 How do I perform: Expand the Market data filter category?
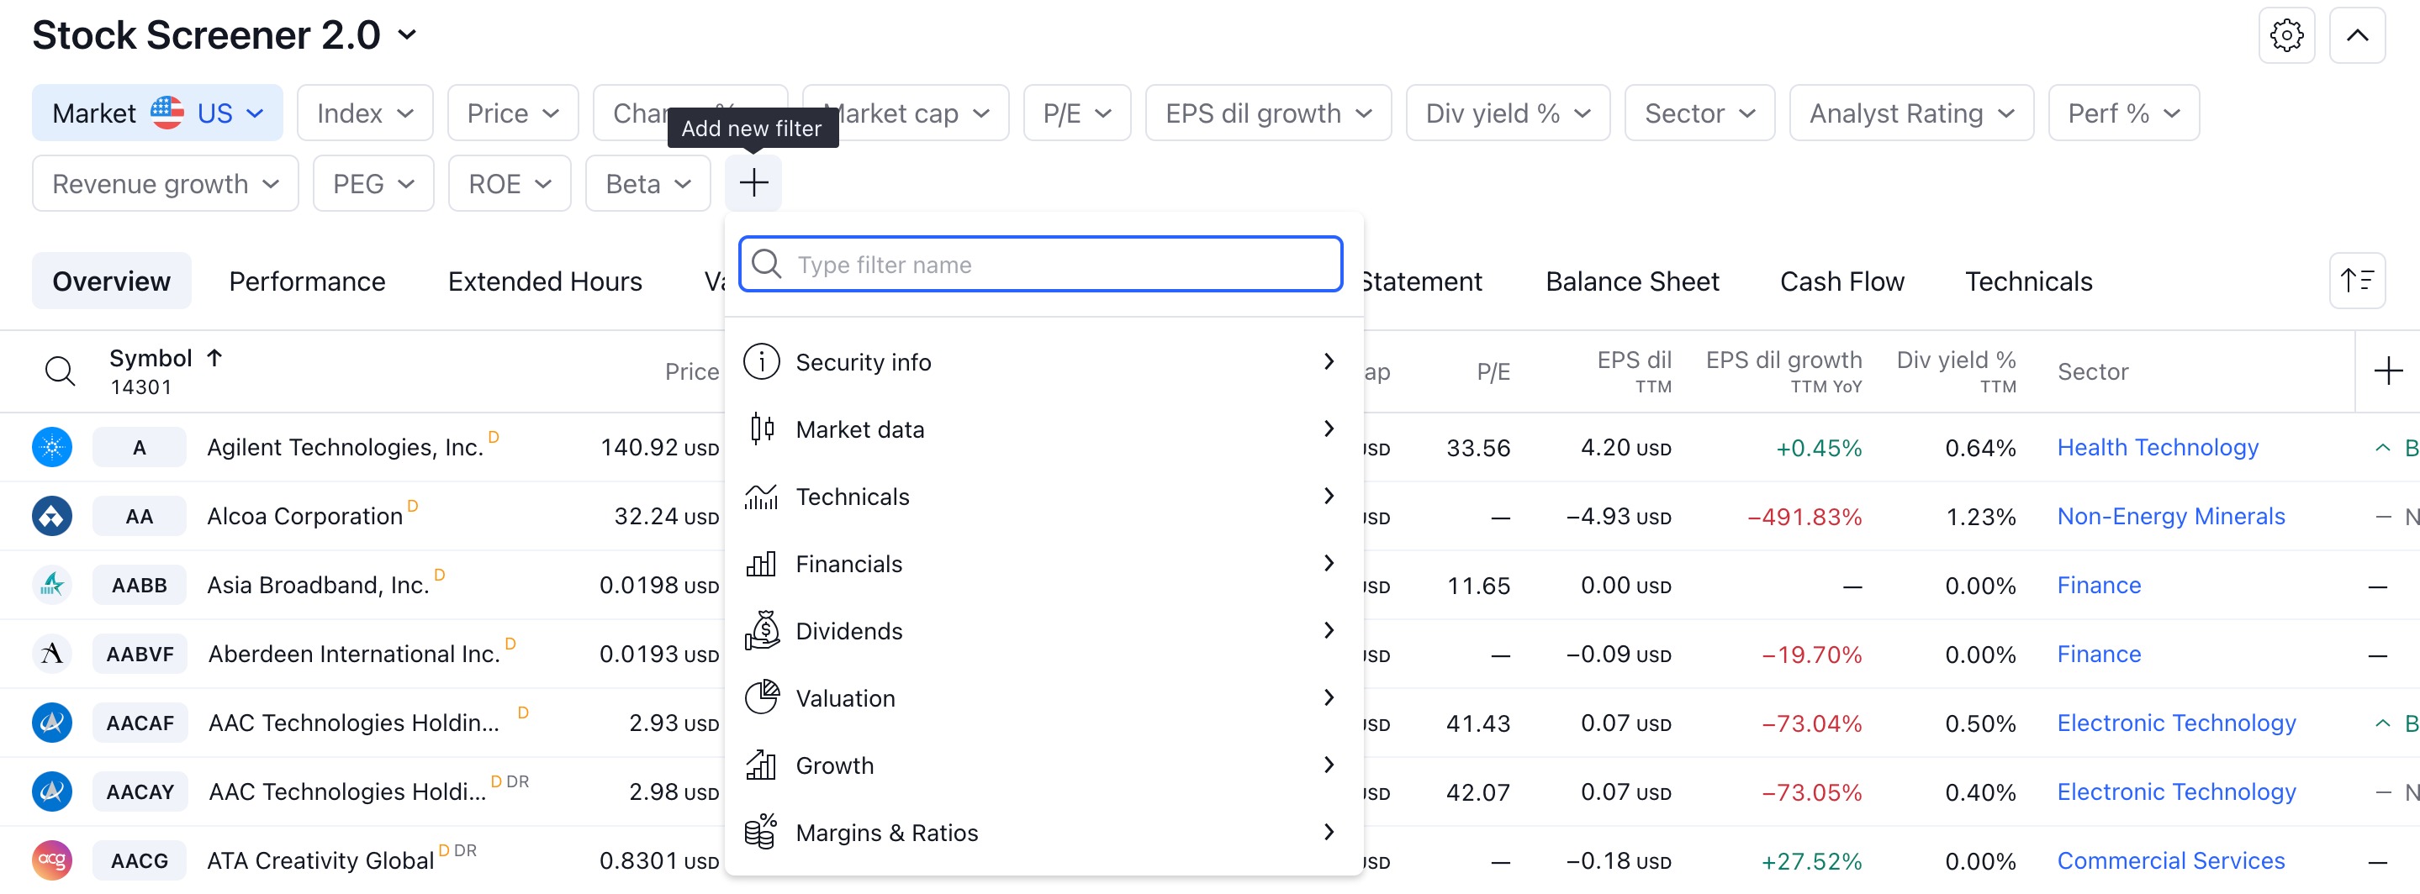point(1044,429)
